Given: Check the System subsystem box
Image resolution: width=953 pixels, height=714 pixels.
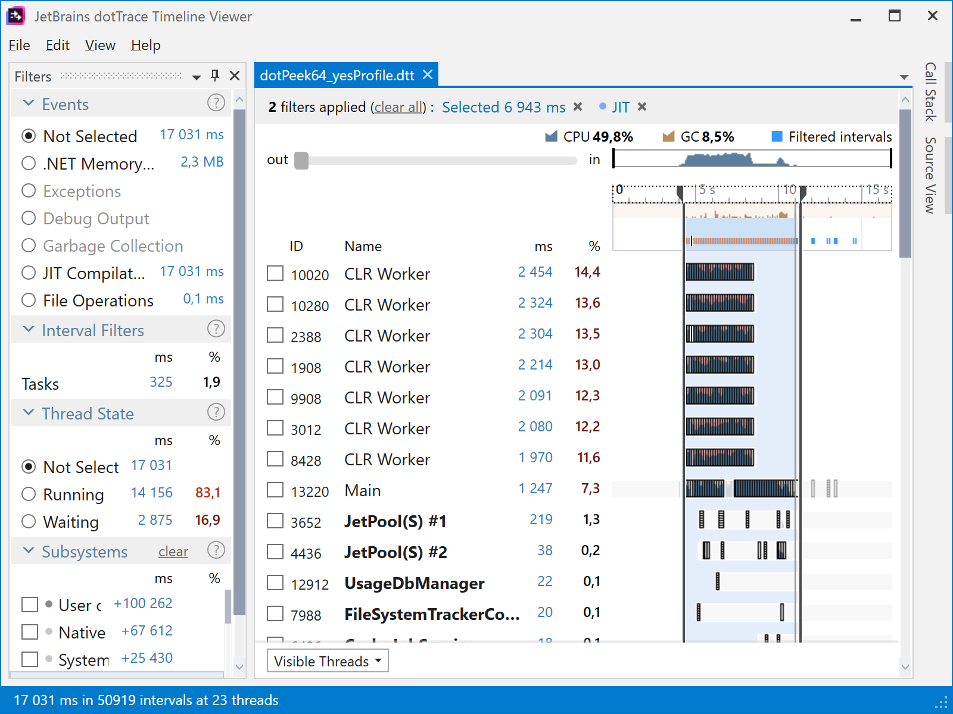Looking at the screenshot, I should click(x=30, y=659).
